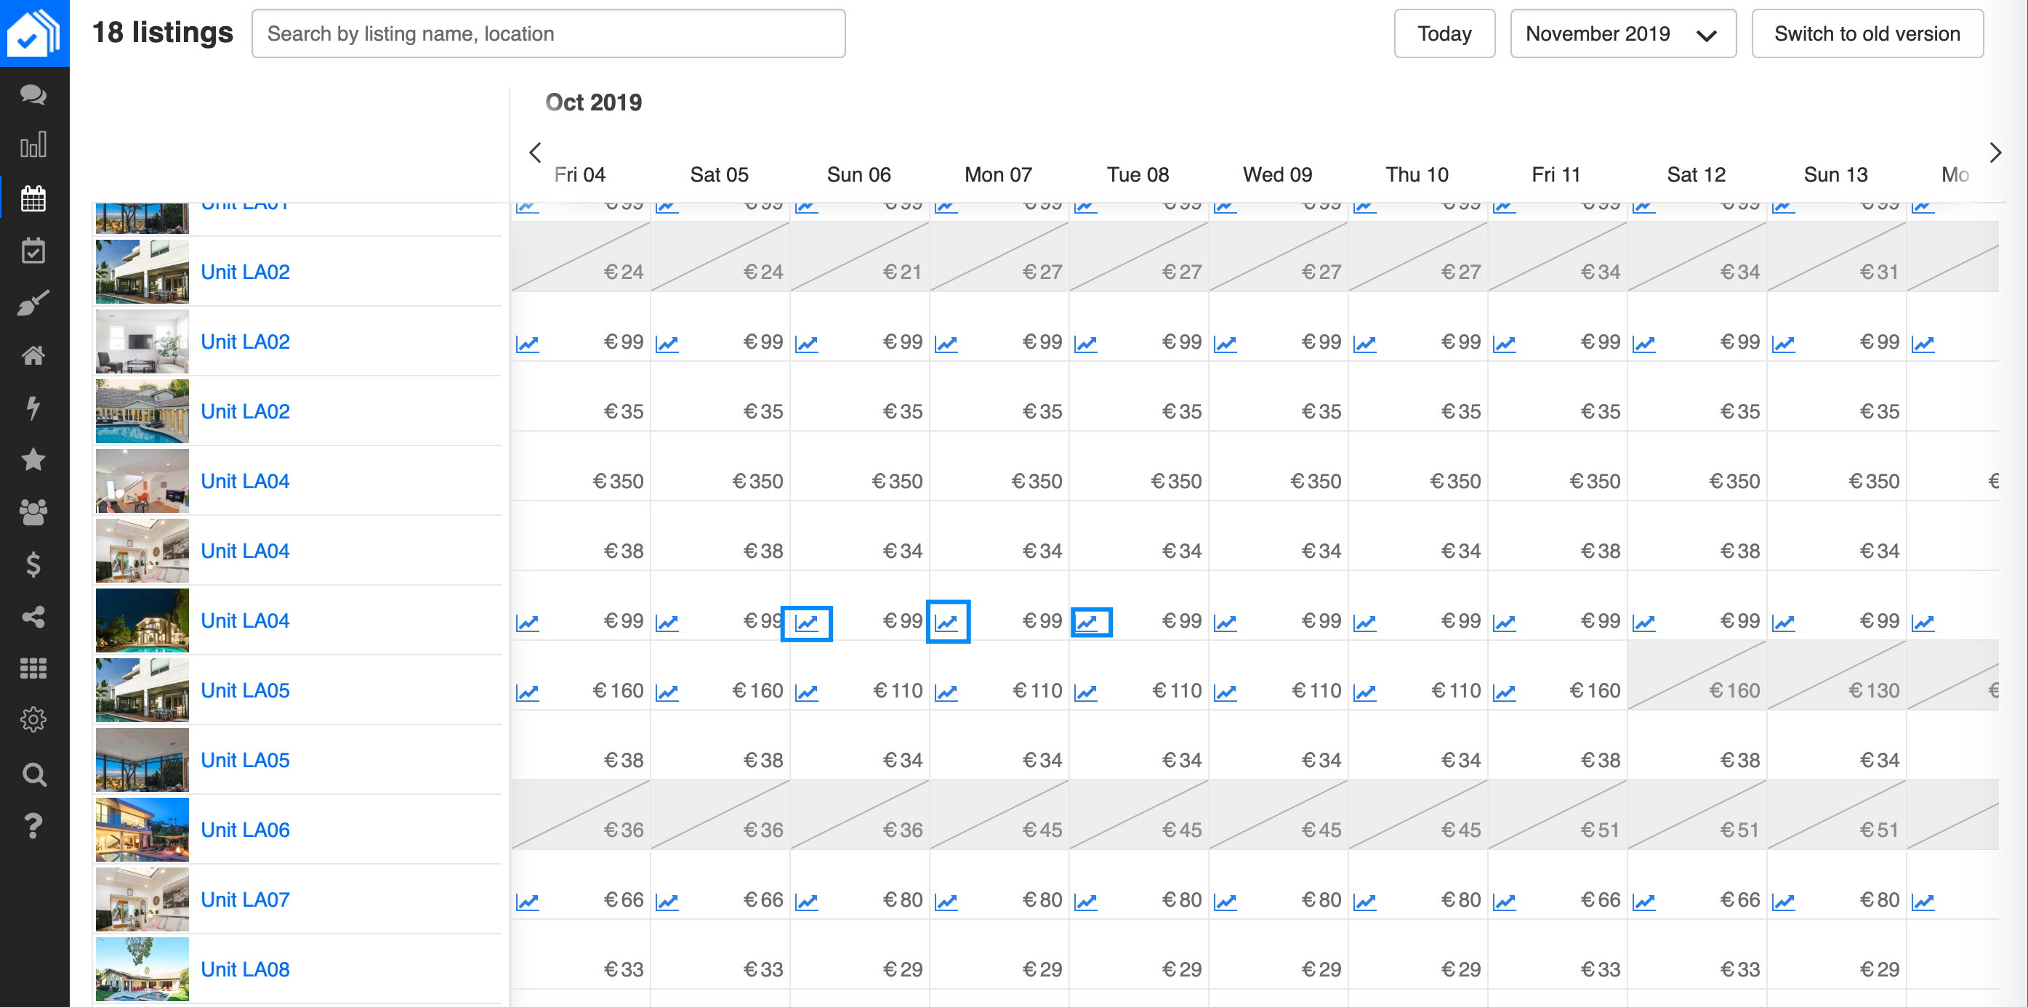2028x1007 pixels.
Task: Open the inbox messages sidebar icon
Action: click(33, 94)
